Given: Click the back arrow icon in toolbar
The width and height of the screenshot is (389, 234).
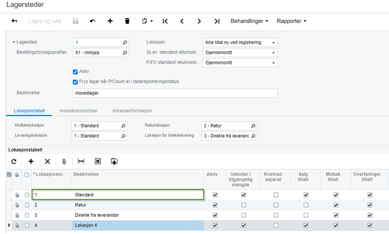Looking at the screenshot, I should click(14, 21).
